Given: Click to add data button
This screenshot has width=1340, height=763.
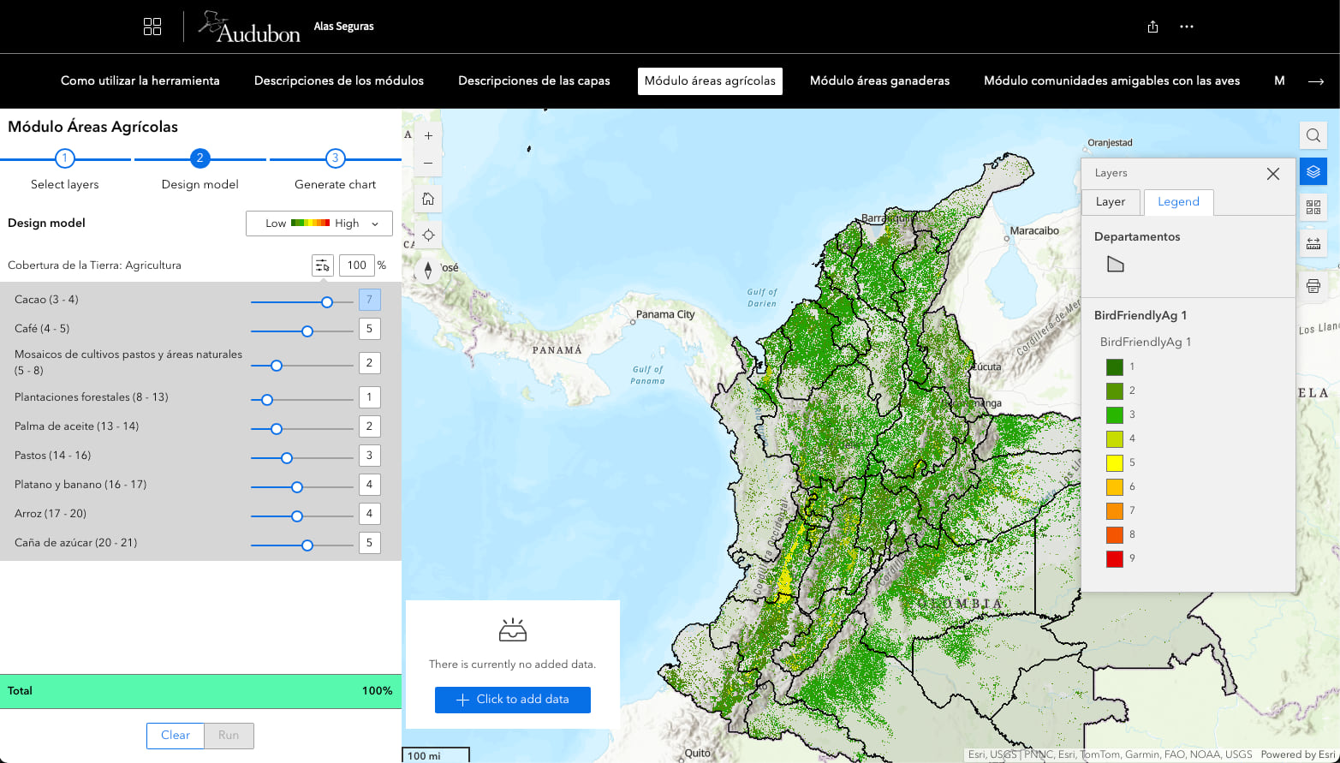Looking at the screenshot, I should pos(512,700).
